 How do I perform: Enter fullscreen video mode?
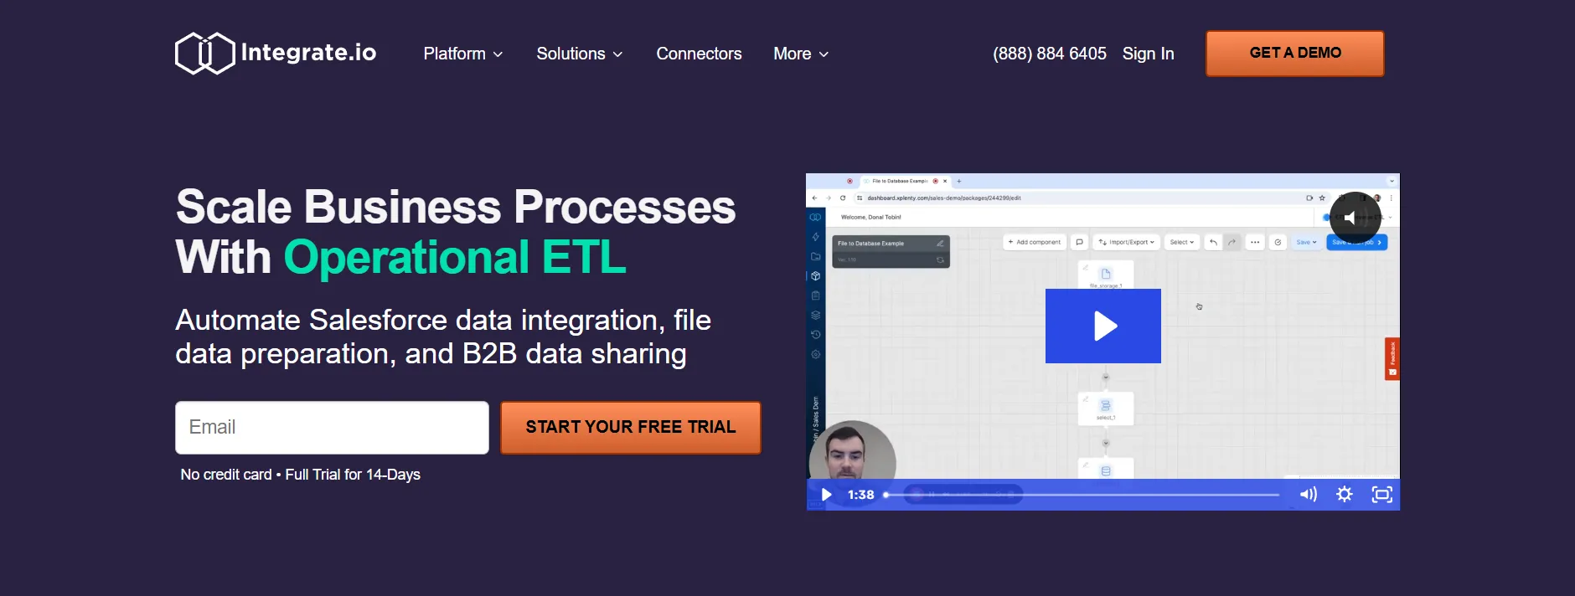[x=1382, y=495]
